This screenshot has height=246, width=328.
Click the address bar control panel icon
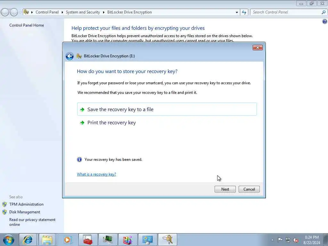[26, 12]
